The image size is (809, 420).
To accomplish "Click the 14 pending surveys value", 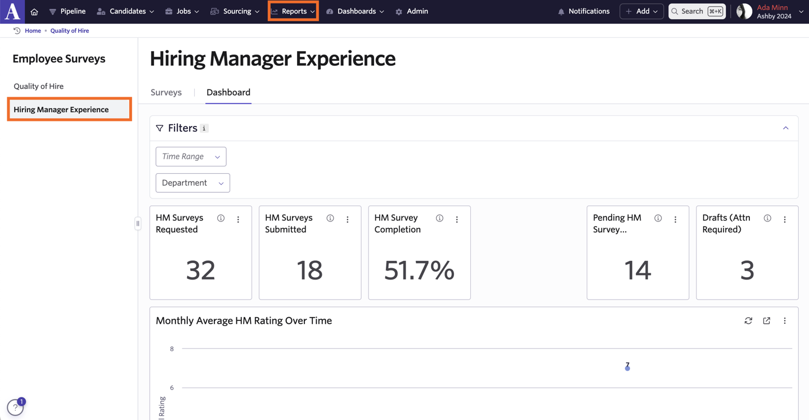I will point(638,270).
